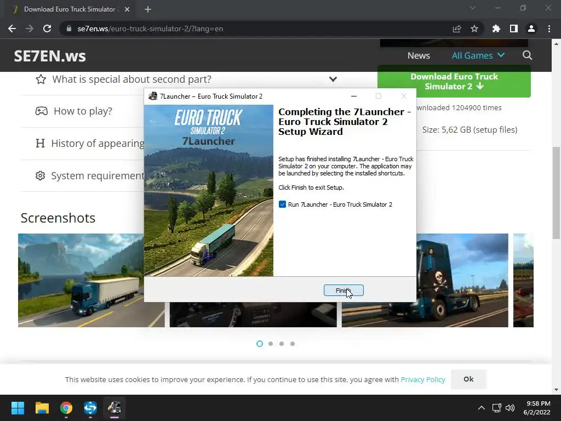Screen dimensions: 561x421
Task: Uncheck Run 7Launcher - Euro Truck Simulator 2
Action: (282, 204)
